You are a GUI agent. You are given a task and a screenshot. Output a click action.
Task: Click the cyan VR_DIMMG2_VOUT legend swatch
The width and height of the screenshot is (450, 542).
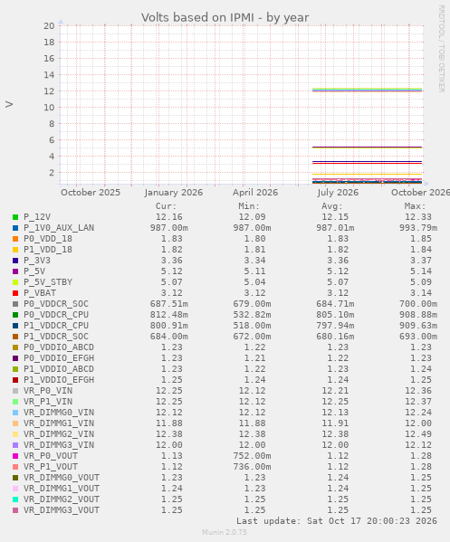tap(15, 499)
